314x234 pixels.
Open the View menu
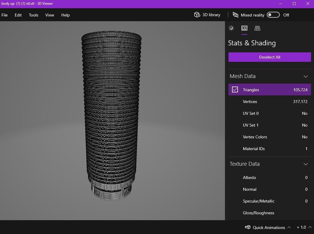[50, 15]
